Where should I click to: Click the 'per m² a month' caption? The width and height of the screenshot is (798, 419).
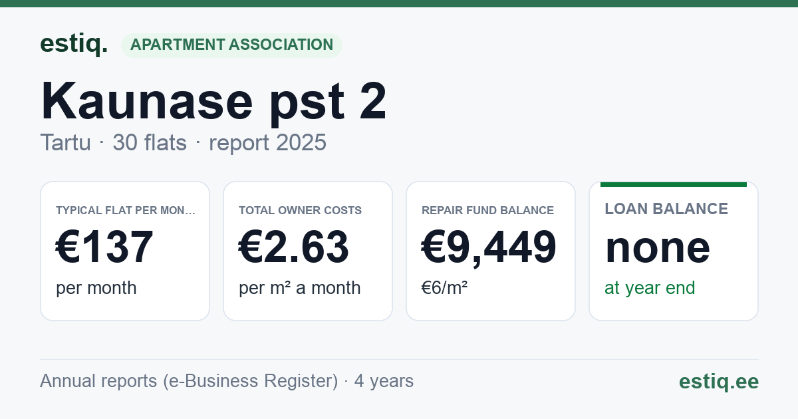pos(300,288)
